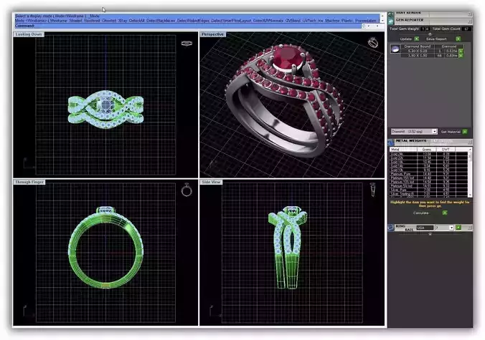Screen dimensions: 485x340
Task: Click the command history scrollbar up arrow
Action: [x=382, y=16]
